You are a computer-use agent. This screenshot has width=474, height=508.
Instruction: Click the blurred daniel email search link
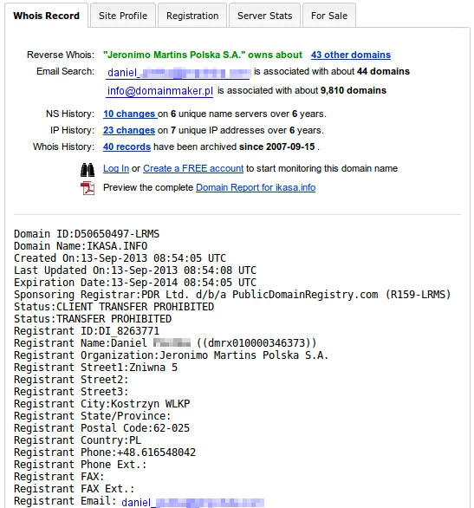click(179, 72)
